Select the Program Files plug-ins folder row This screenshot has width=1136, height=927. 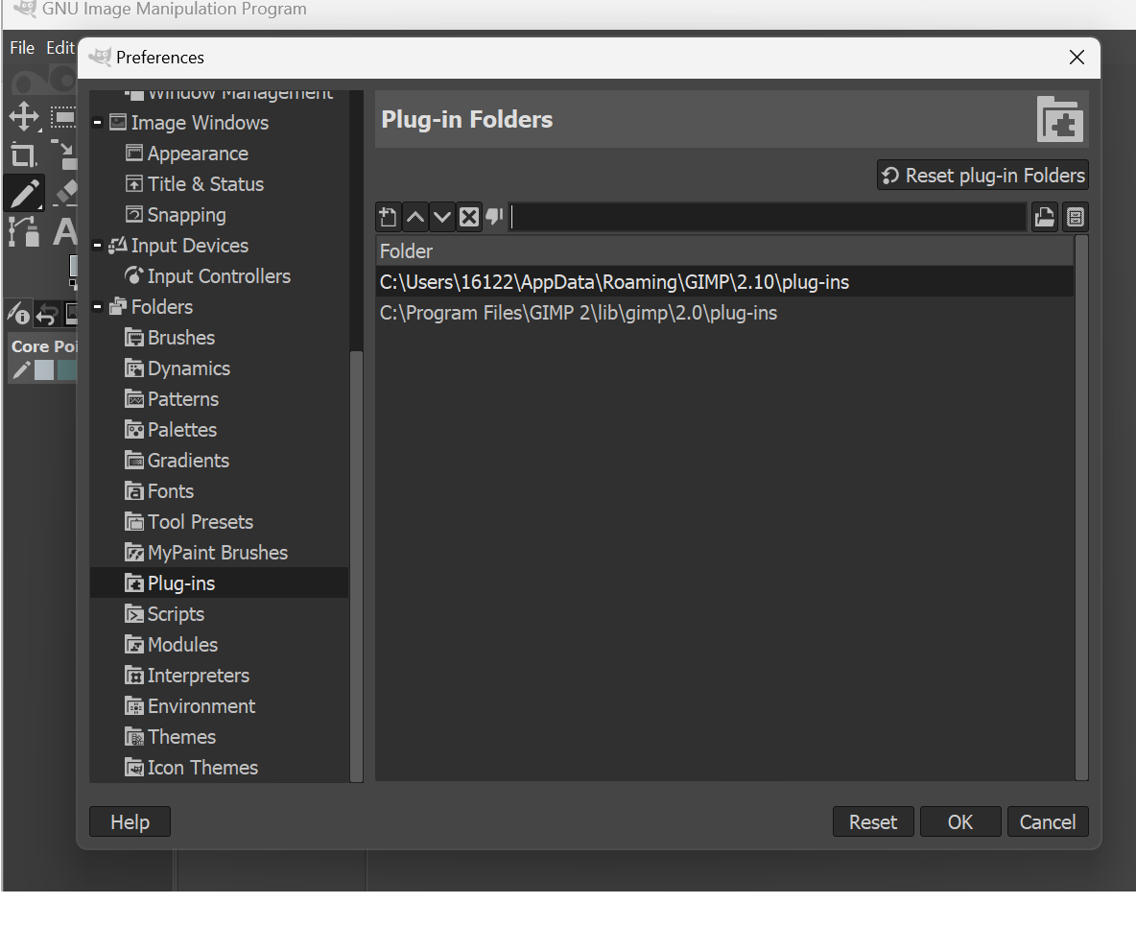724,313
